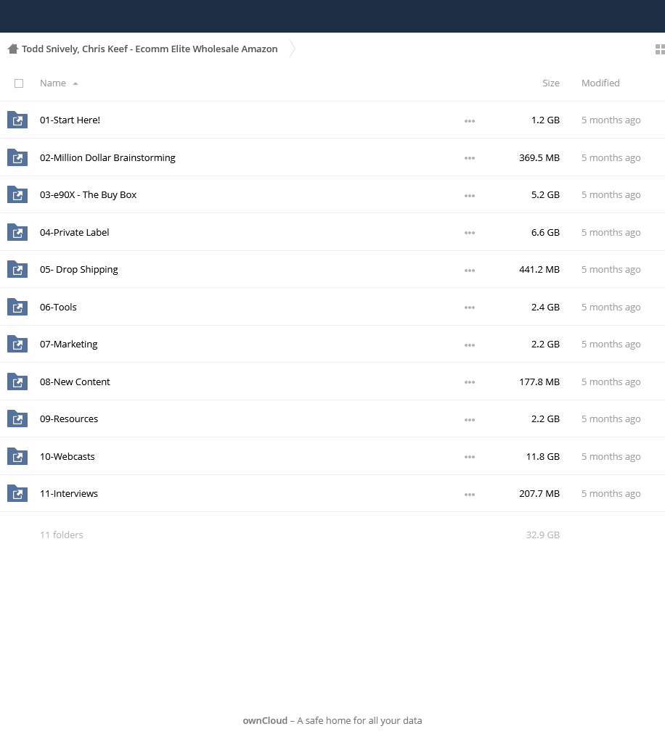The height and width of the screenshot is (742, 665).
Task: Click the 07-Marketing folder icon
Action: tap(17, 344)
